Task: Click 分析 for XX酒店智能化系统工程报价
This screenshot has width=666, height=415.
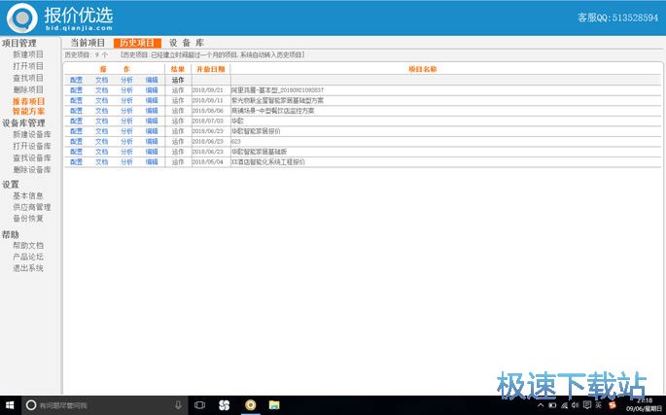Action: [127, 161]
